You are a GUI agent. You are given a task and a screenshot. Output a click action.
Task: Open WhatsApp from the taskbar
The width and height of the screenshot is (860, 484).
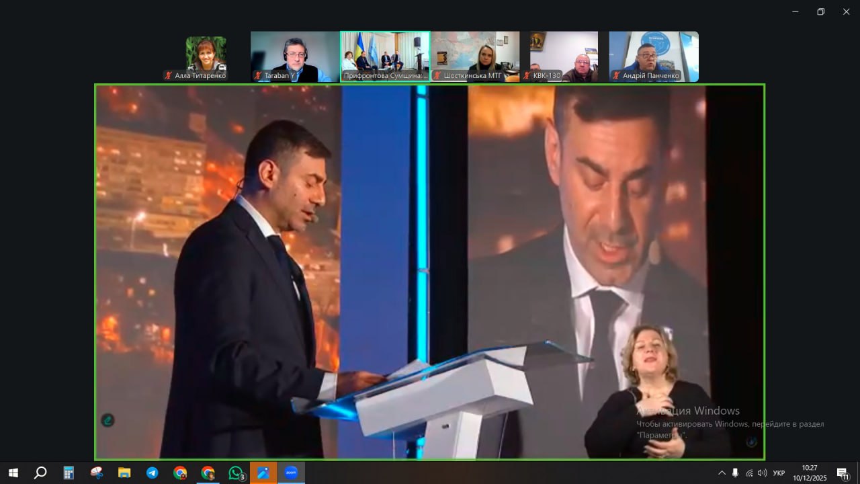[x=236, y=473]
